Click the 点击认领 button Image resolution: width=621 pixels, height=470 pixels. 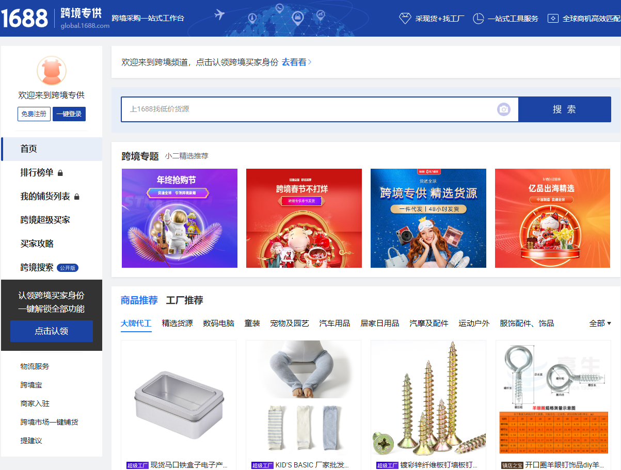click(x=52, y=331)
